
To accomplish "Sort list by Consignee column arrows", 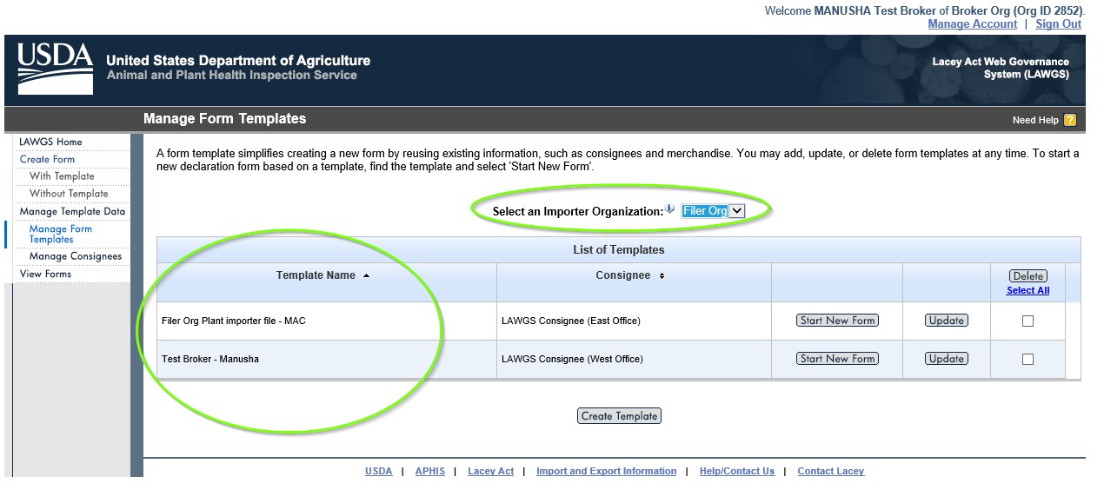I will pos(662,275).
